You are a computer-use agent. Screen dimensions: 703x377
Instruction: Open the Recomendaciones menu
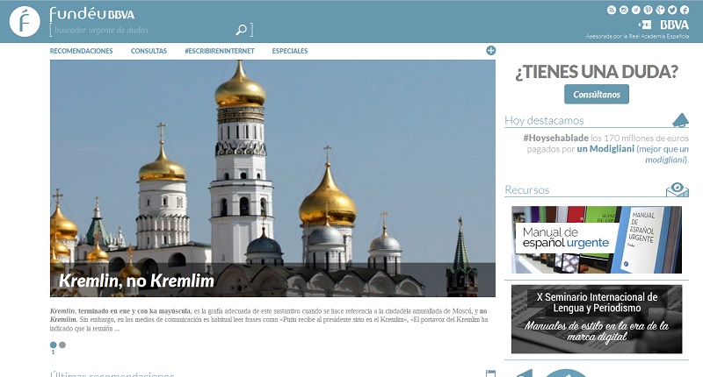click(x=81, y=51)
